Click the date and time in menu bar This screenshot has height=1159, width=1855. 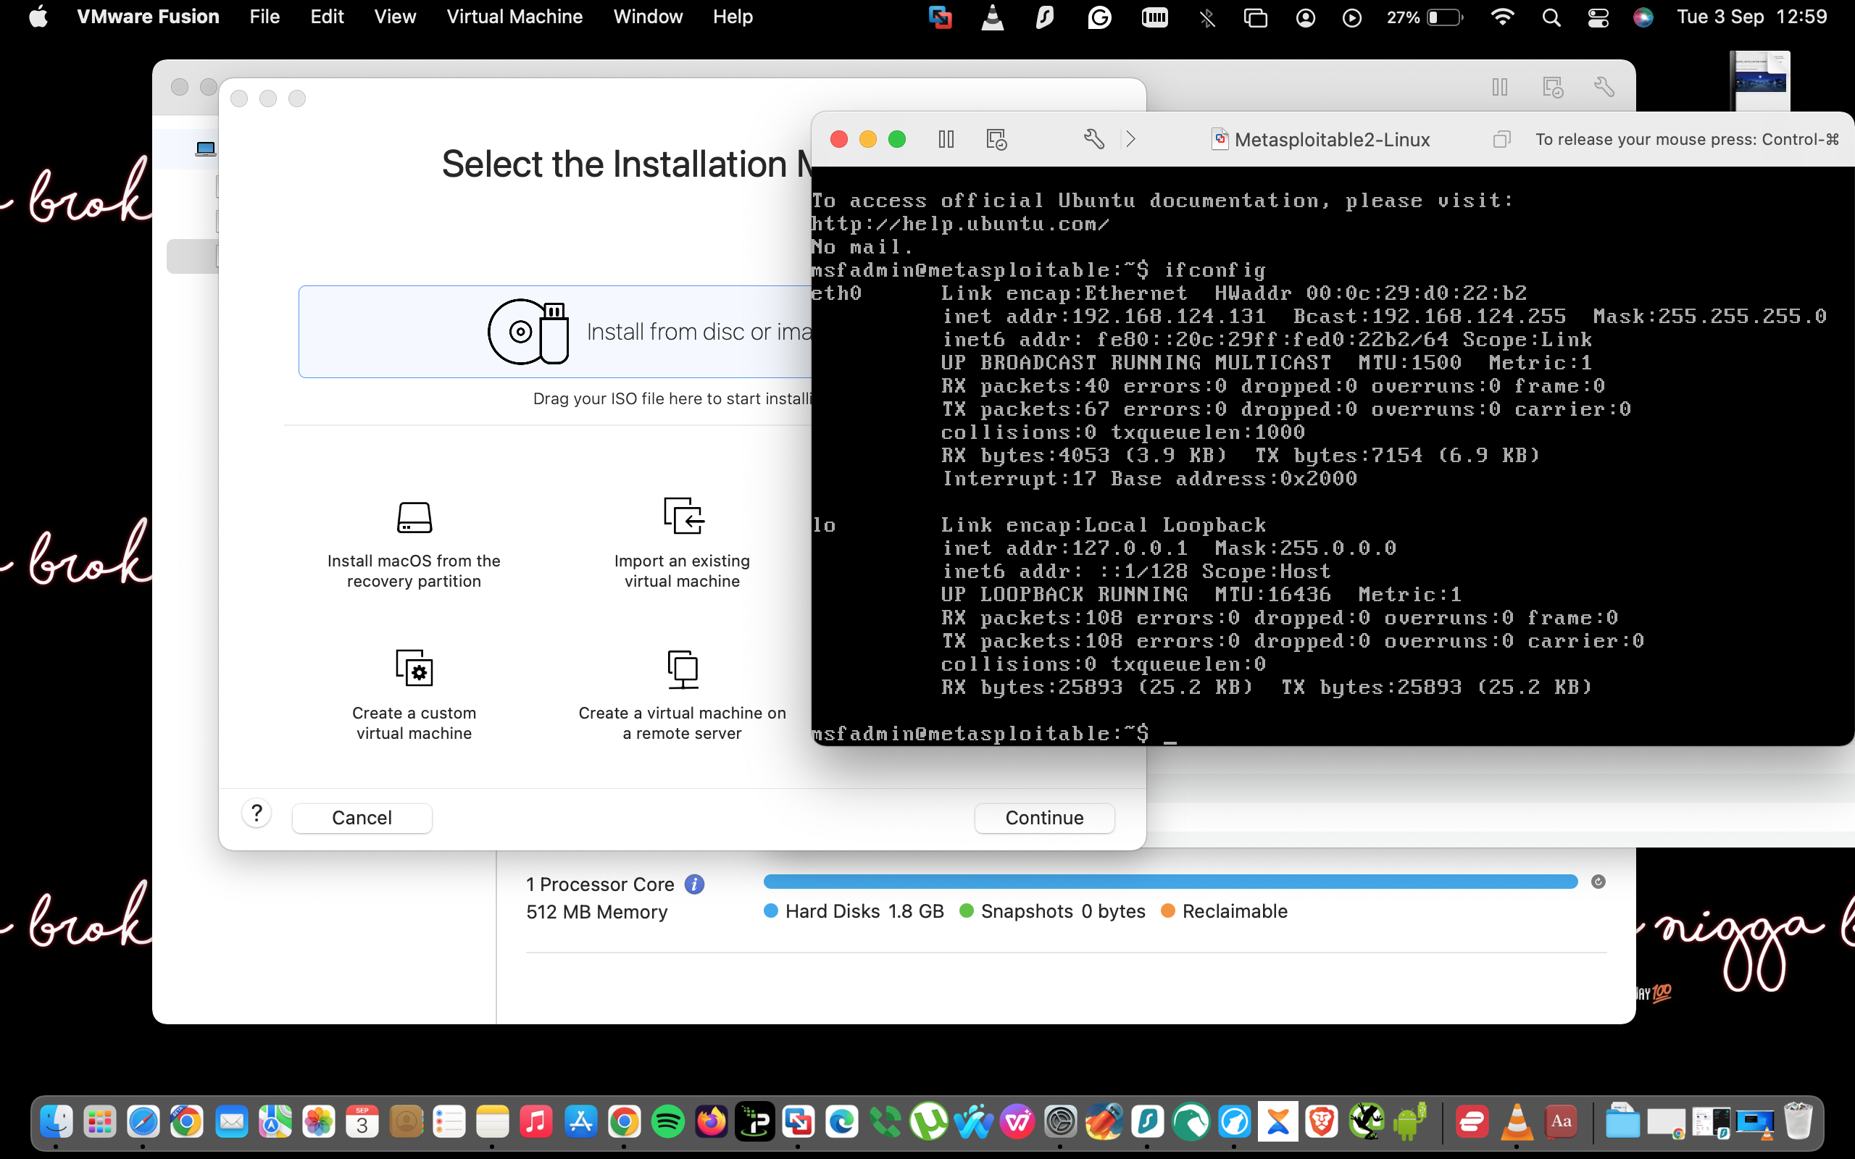(x=1751, y=17)
